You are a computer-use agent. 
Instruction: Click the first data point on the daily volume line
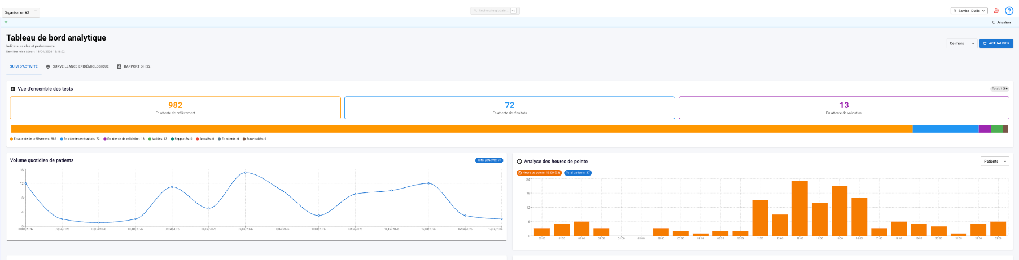(x=25, y=183)
